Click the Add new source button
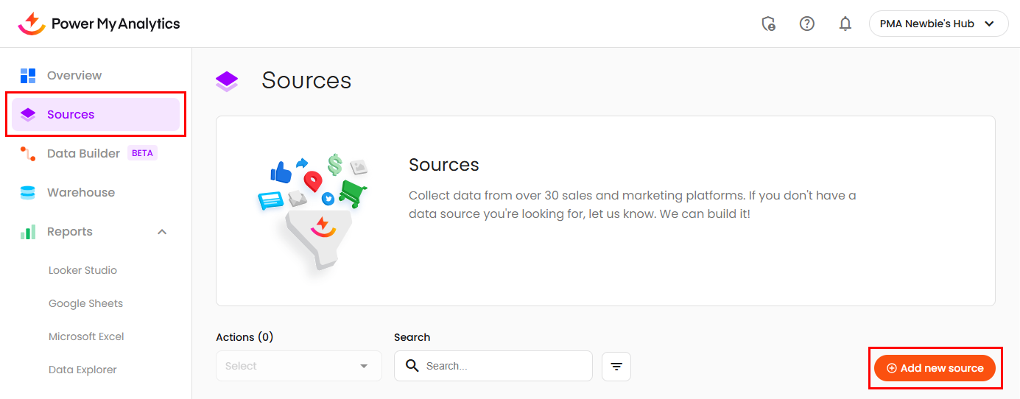1020x399 pixels. coord(935,368)
